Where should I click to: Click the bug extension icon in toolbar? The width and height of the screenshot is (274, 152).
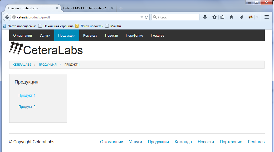pyautogui.click(x=251, y=17)
